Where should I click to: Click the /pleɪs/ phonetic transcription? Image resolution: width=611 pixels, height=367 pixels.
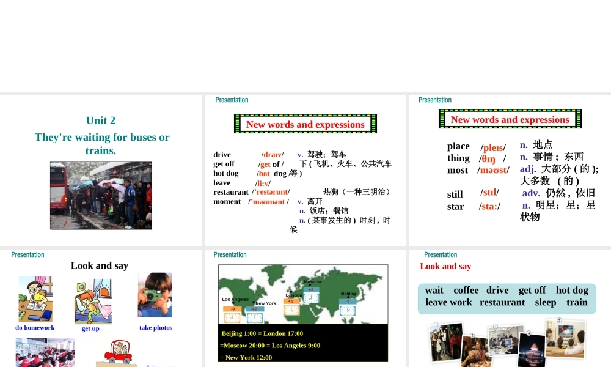493,148
